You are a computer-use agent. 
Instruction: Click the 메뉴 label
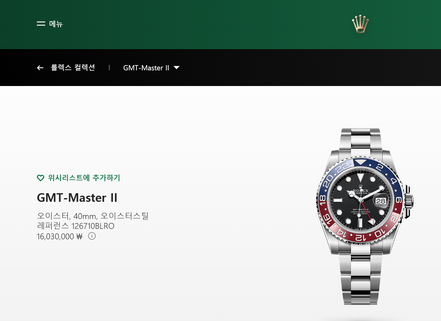pos(56,24)
